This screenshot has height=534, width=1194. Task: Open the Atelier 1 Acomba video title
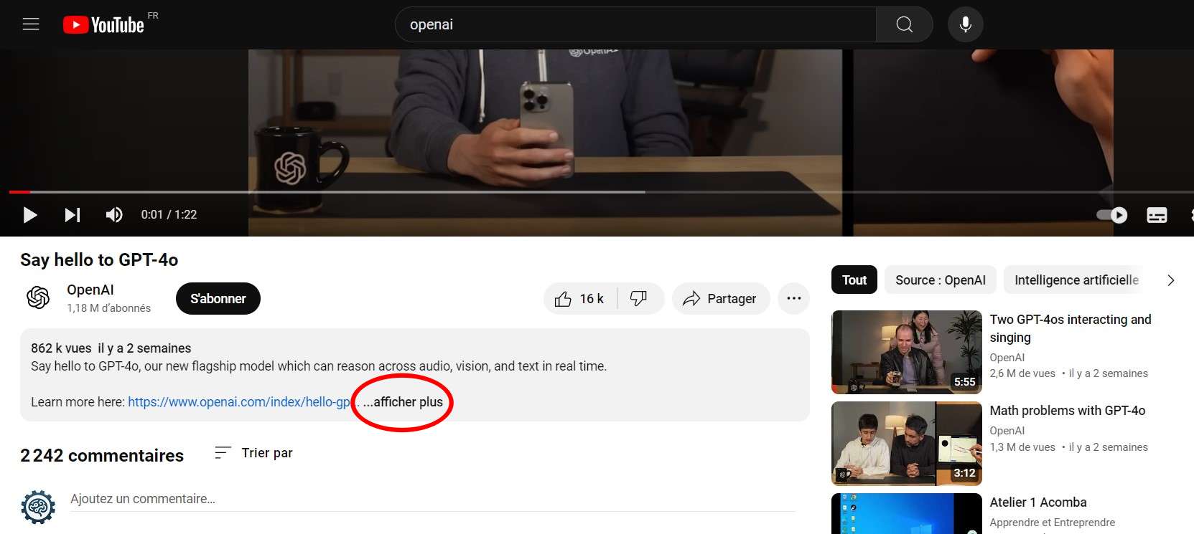tap(1038, 502)
